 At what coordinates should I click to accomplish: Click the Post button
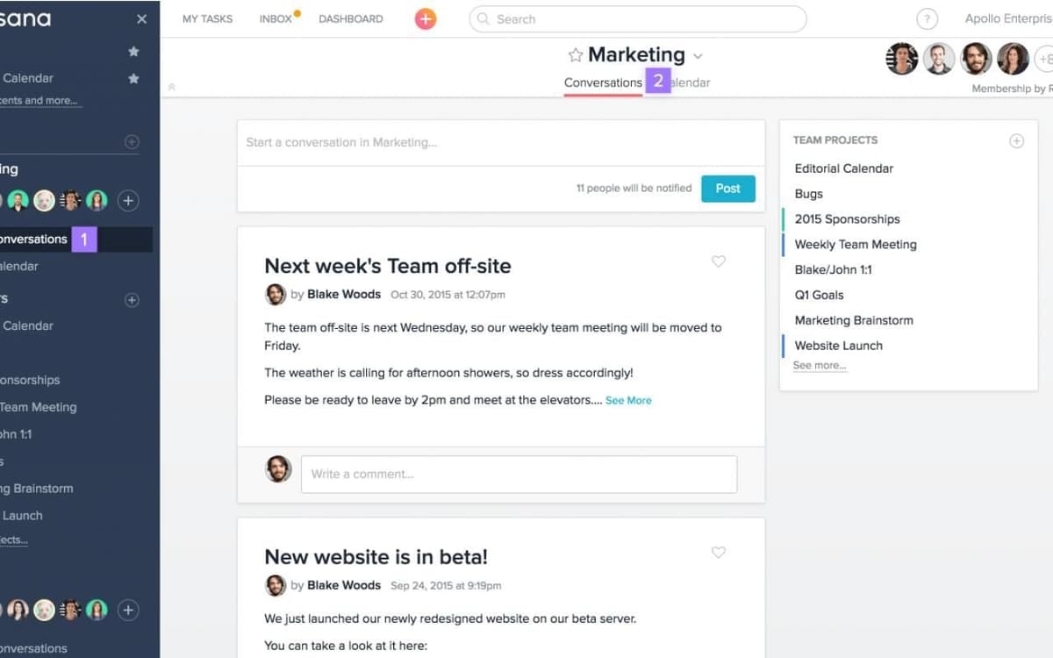[x=727, y=189]
